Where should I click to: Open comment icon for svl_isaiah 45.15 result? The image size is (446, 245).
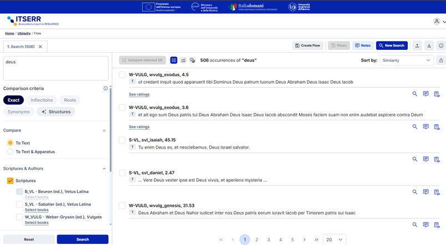pyautogui.click(x=425, y=159)
